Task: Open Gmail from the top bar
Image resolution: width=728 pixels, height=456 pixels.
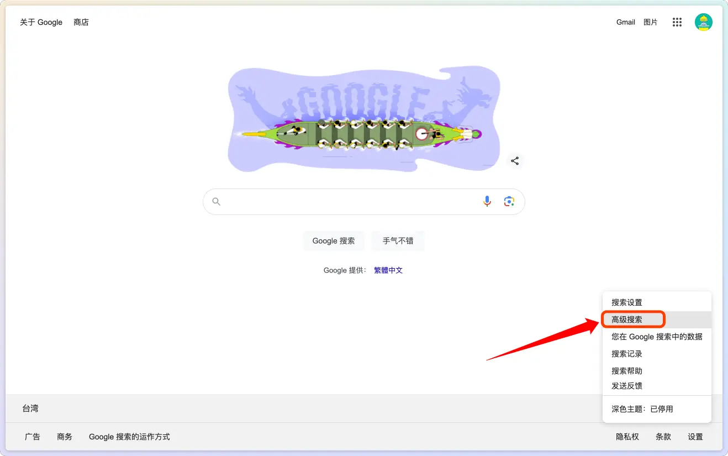Action: [x=626, y=22]
